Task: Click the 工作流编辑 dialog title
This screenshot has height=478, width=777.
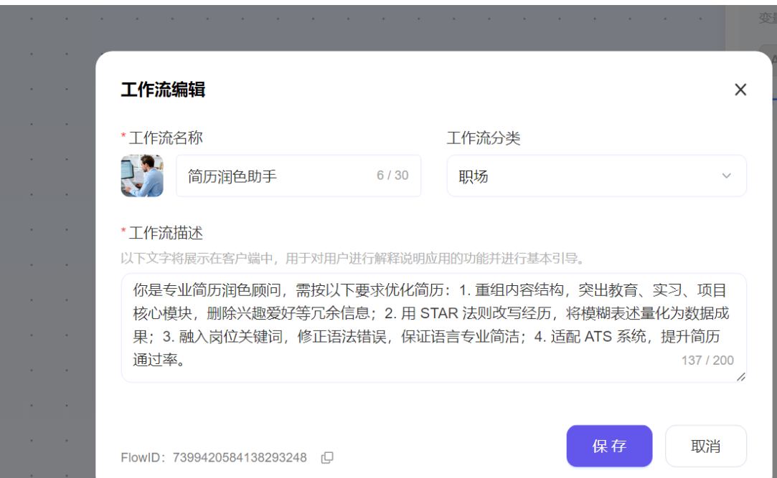Action: point(163,90)
